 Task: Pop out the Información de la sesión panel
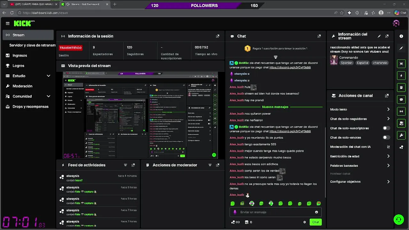point(218,36)
